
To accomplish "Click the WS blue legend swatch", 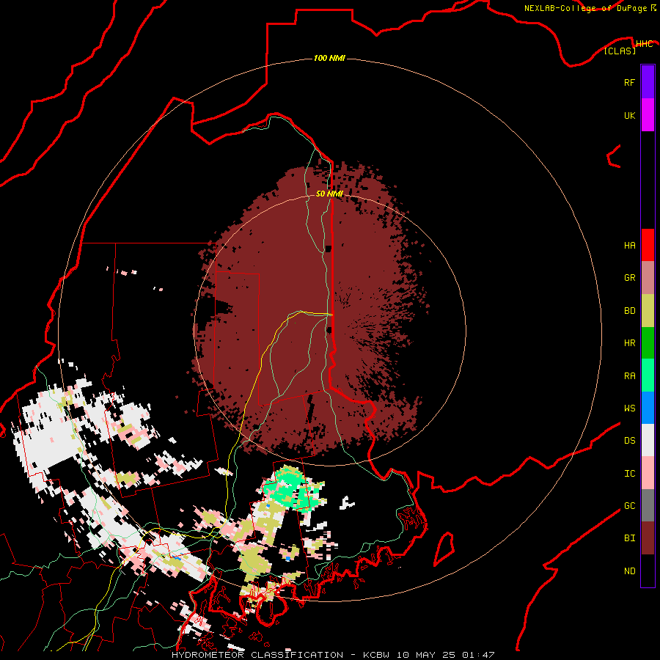I will coord(648,408).
